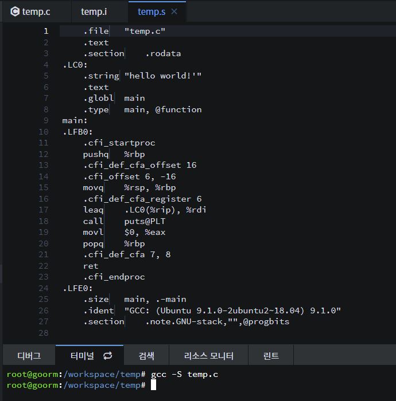Open the 검색 panel tab
Viewport: 396px width, 401px height.
pyautogui.click(x=146, y=356)
